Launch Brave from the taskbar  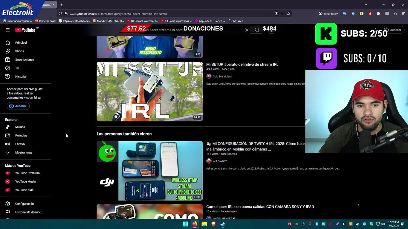coord(214,224)
